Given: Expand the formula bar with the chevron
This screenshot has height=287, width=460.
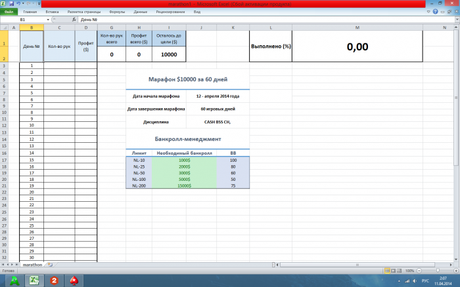Looking at the screenshot, I should [x=457, y=20].
